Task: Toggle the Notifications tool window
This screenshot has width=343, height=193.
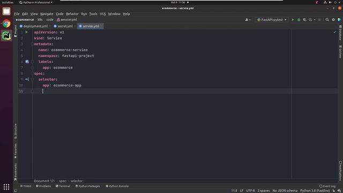Action: (x=340, y=170)
